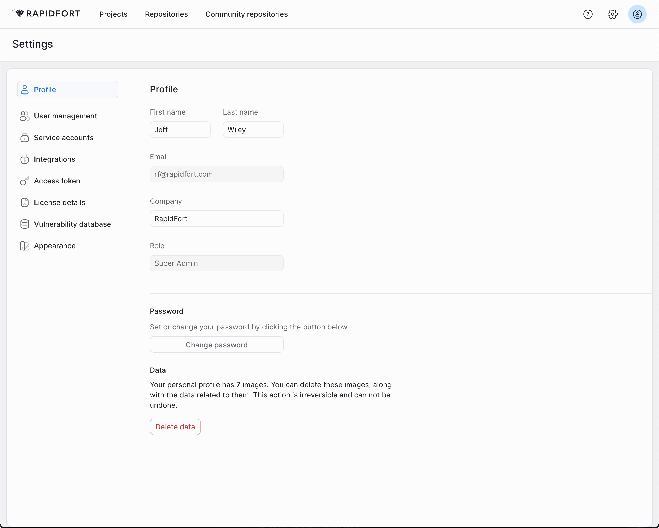Screen dimensions: 659x528
Task: Click the Profile person icon in sidebar
Action: 25,90
